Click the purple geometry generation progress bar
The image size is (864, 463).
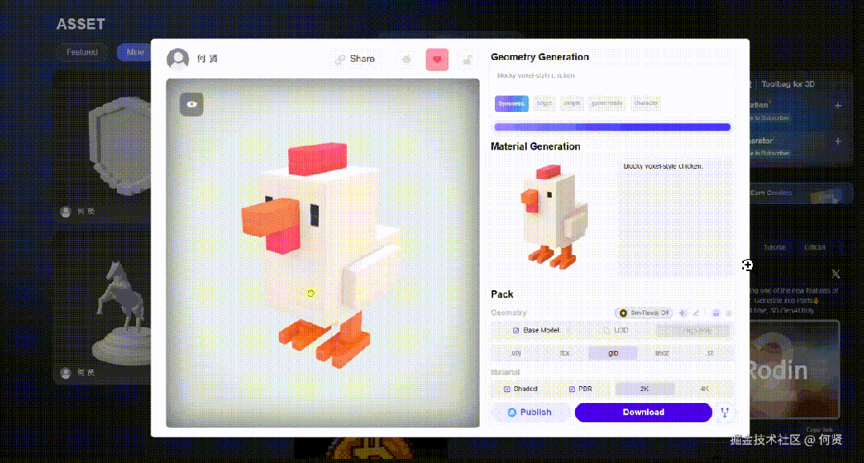click(x=613, y=127)
